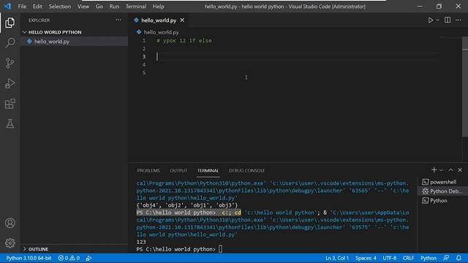Open the Help menu
This screenshot has height=263, width=468.
pos(159,7)
